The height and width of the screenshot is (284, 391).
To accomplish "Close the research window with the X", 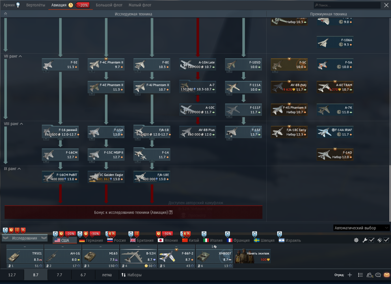I will point(386,5).
